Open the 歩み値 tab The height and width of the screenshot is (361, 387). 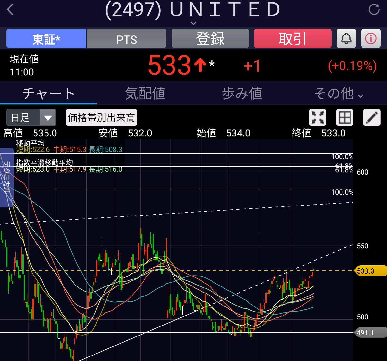point(242,94)
